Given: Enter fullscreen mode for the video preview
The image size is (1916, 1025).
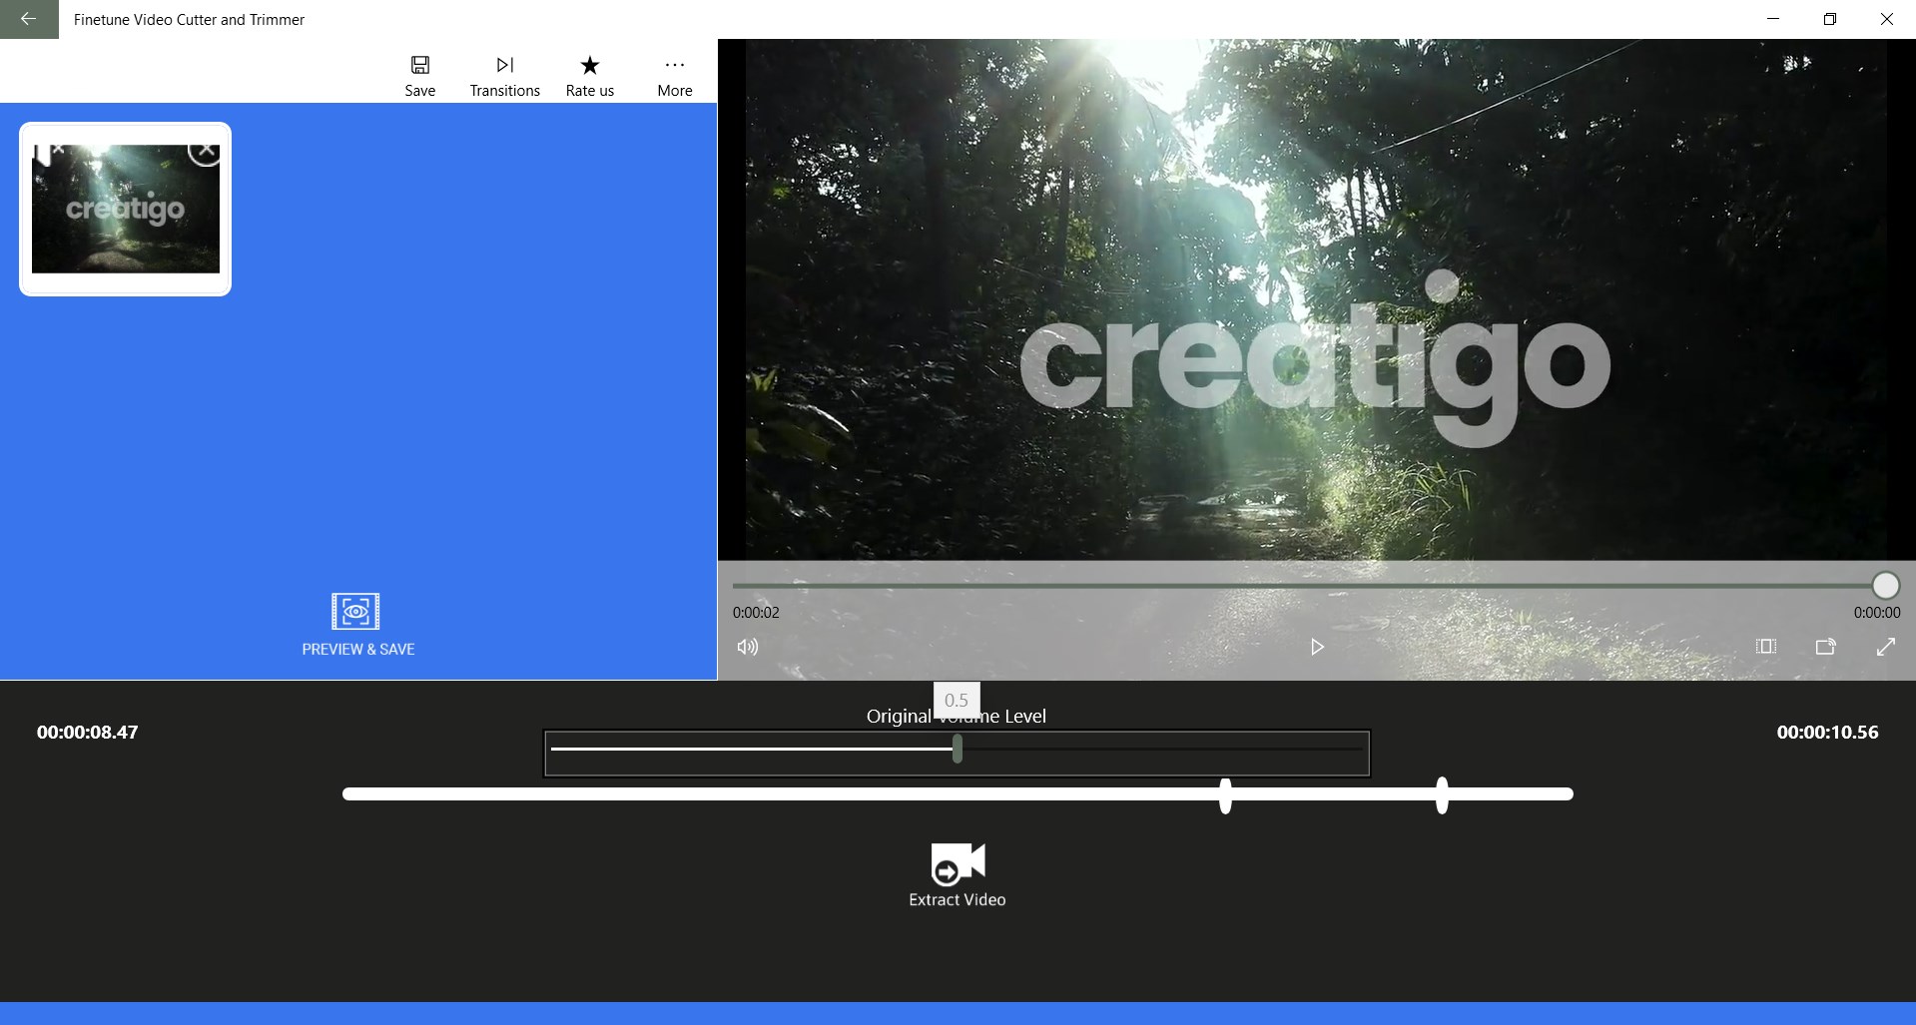Looking at the screenshot, I should pos(1886,647).
